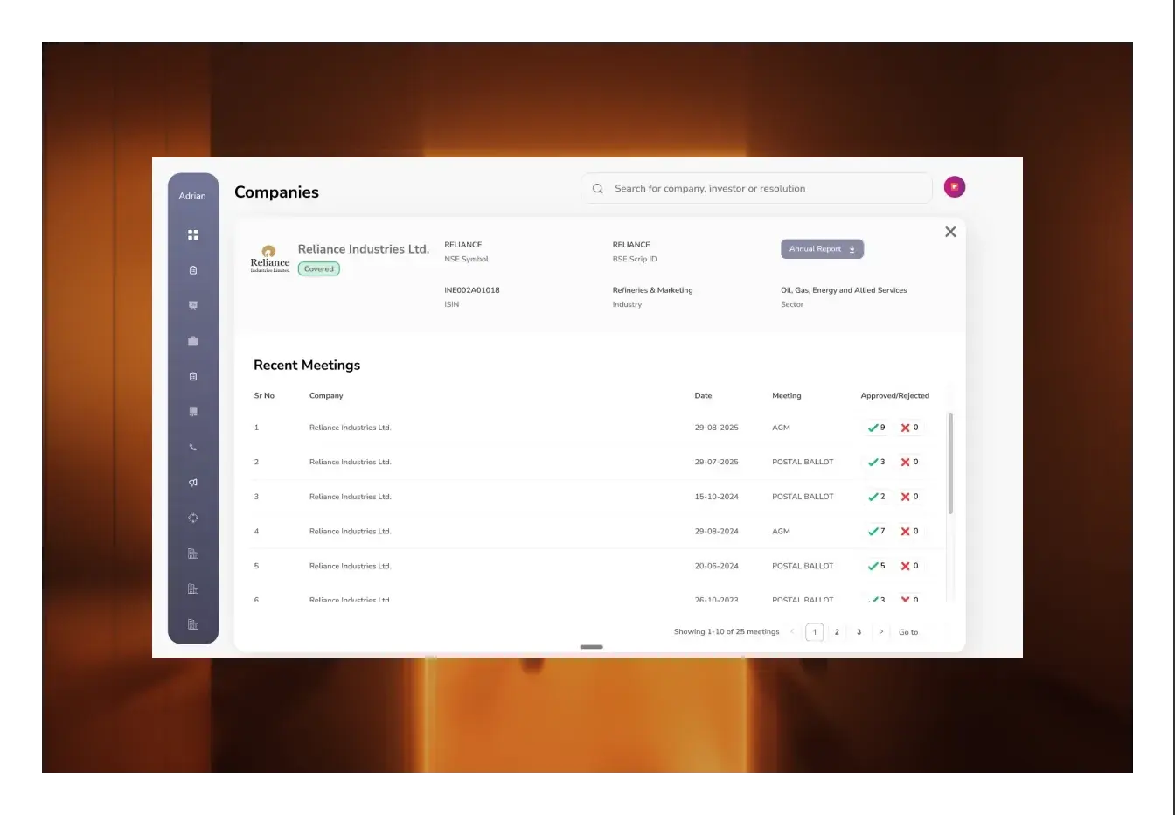The height and width of the screenshot is (815, 1175).
Task: Go to meetings page 1
Action: pos(815,632)
